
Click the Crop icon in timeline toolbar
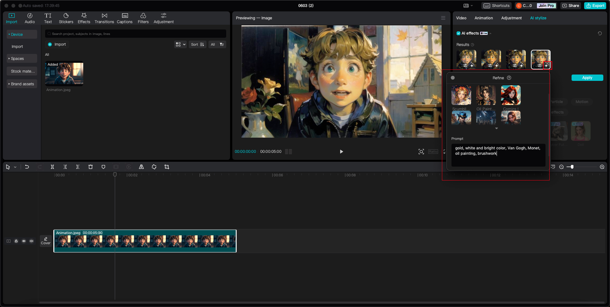coord(167,167)
